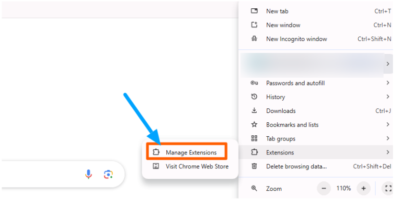
Task: Click the 110% zoom value
Action: coord(344,188)
